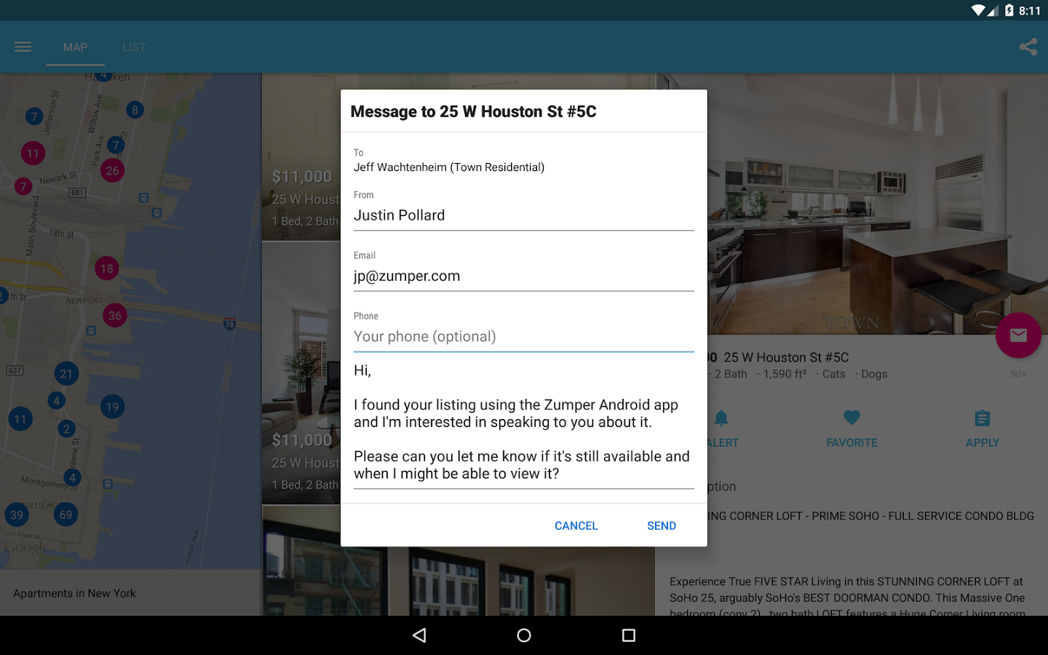The height and width of the screenshot is (655, 1048).
Task: Click the Cats pet policy text
Action: [x=834, y=374]
